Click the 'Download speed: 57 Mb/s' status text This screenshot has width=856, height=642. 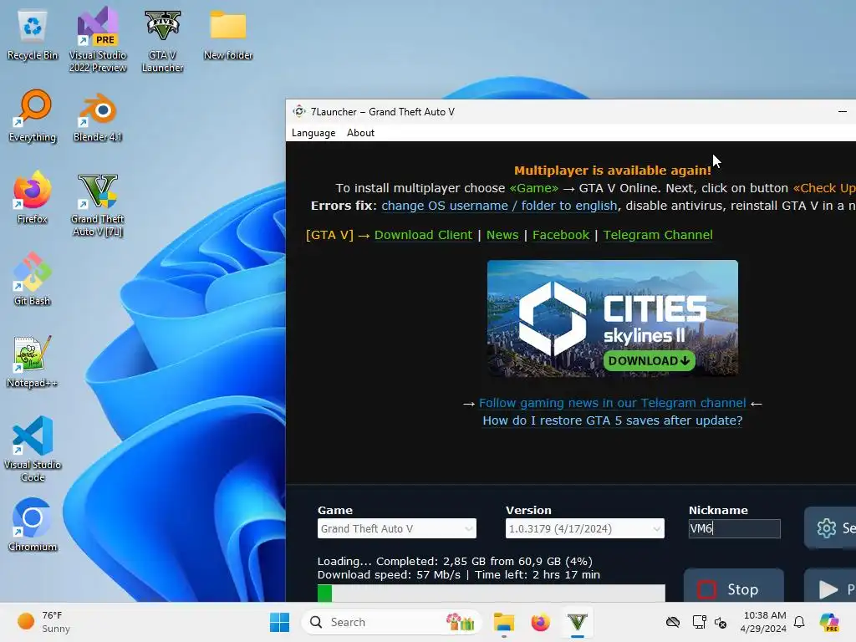pos(389,575)
